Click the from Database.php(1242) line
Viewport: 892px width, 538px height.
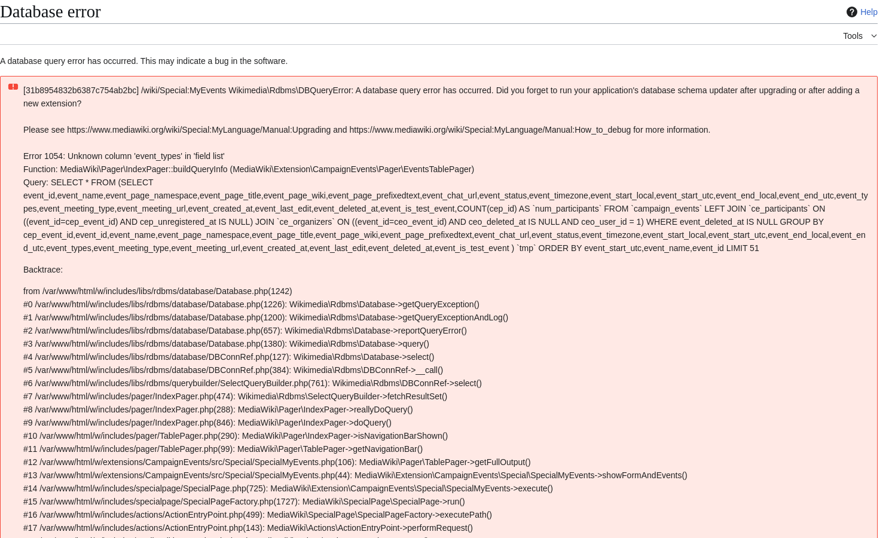point(158,291)
